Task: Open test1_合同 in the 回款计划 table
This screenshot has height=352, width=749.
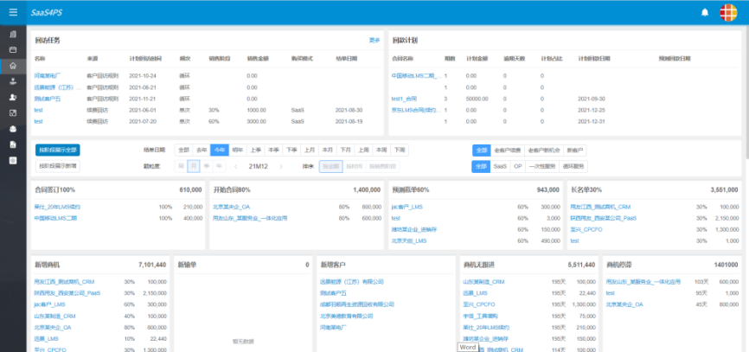Action: pyautogui.click(x=404, y=99)
